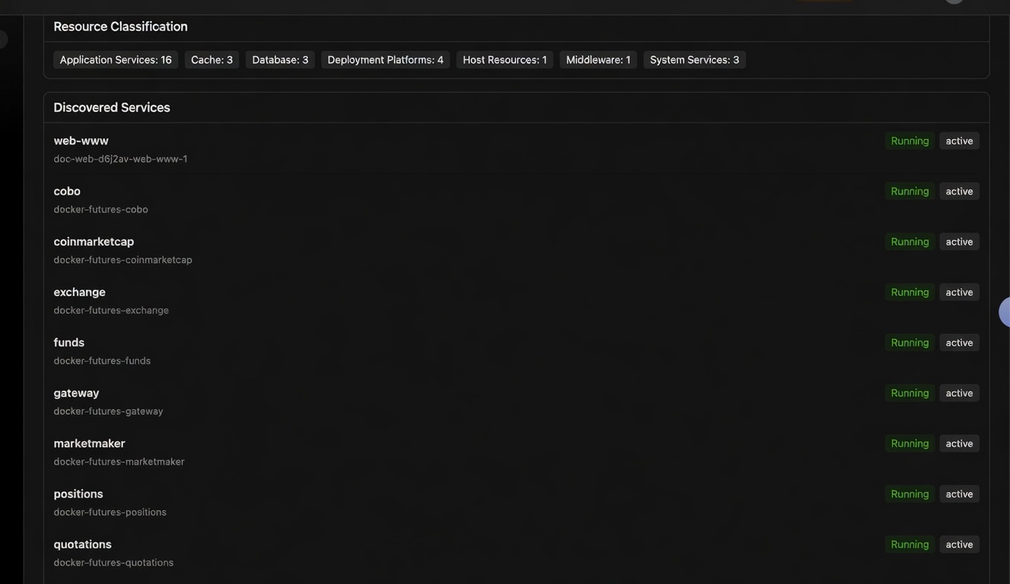Select the bold cobo service title
This screenshot has width=1010, height=584.
(x=67, y=191)
